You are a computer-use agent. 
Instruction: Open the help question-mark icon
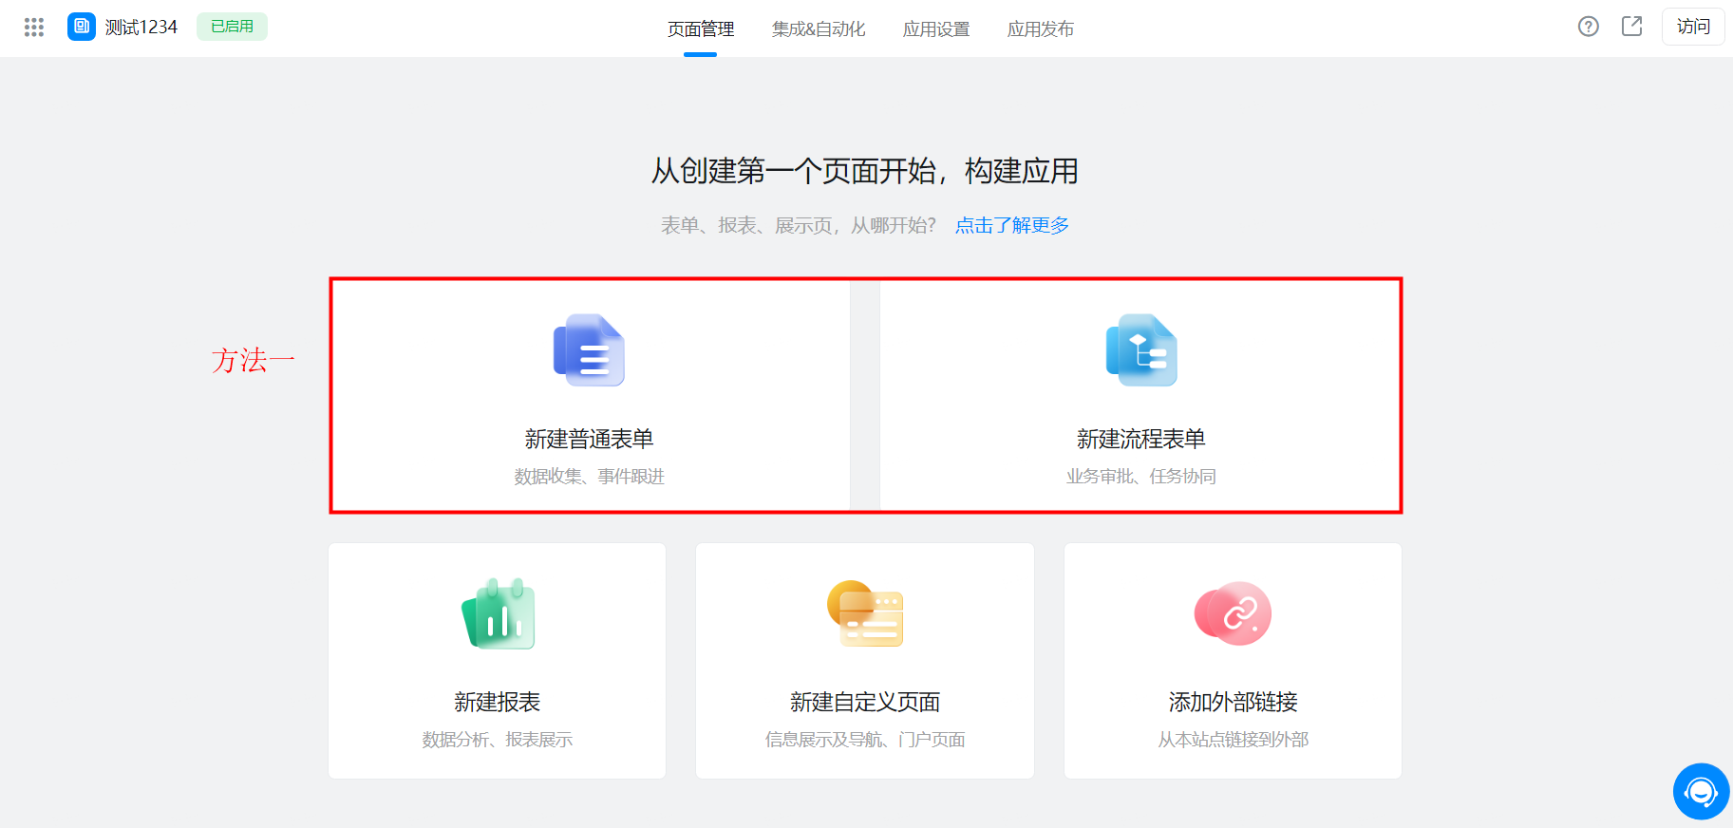pyautogui.click(x=1589, y=27)
